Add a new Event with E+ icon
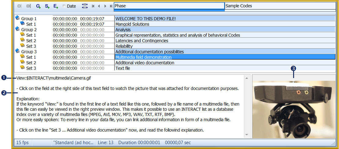The image size is (339, 149). coord(56,6)
